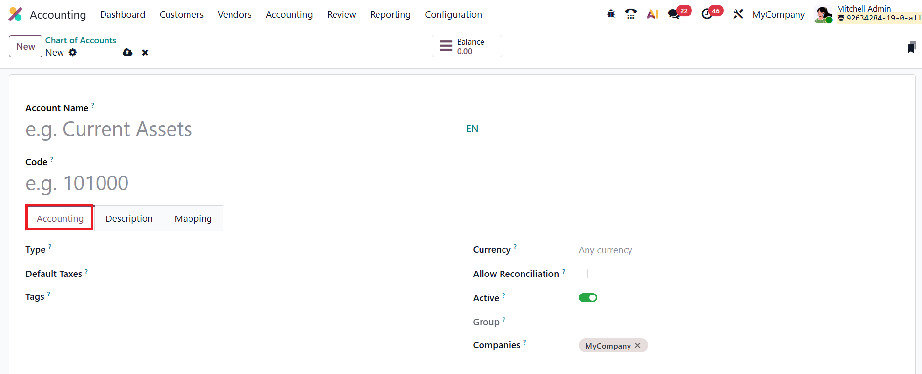922x374 pixels.
Task: Discard changes with the X icon
Action: [x=145, y=53]
